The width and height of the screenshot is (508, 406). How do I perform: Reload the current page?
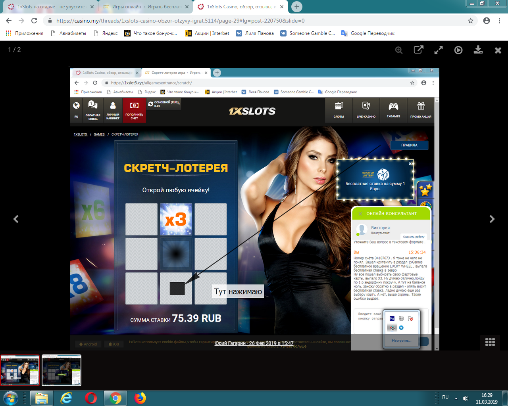34,21
